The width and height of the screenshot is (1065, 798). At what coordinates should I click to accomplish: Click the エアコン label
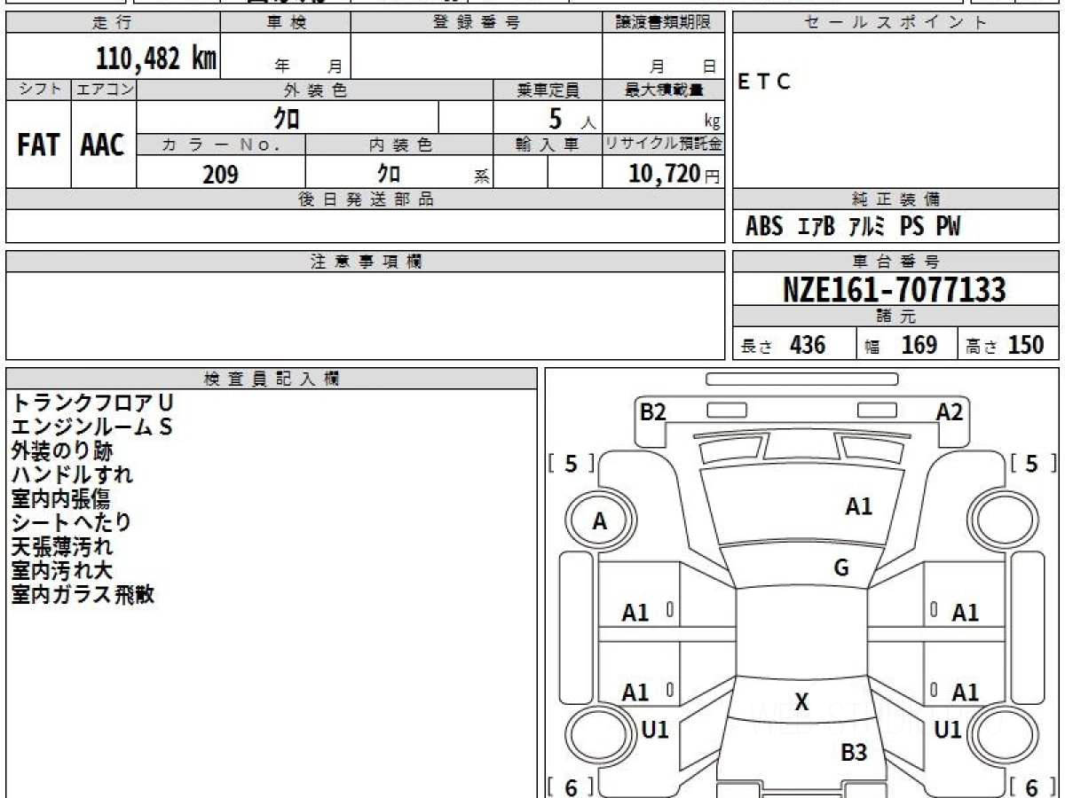point(104,90)
